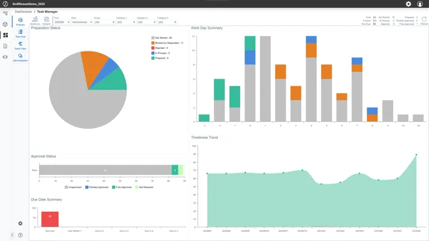Click the Refresh icon
This screenshot has width=429, height=241.
click(424, 20)
